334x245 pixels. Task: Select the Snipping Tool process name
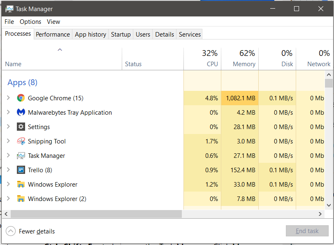pos(46,141)
